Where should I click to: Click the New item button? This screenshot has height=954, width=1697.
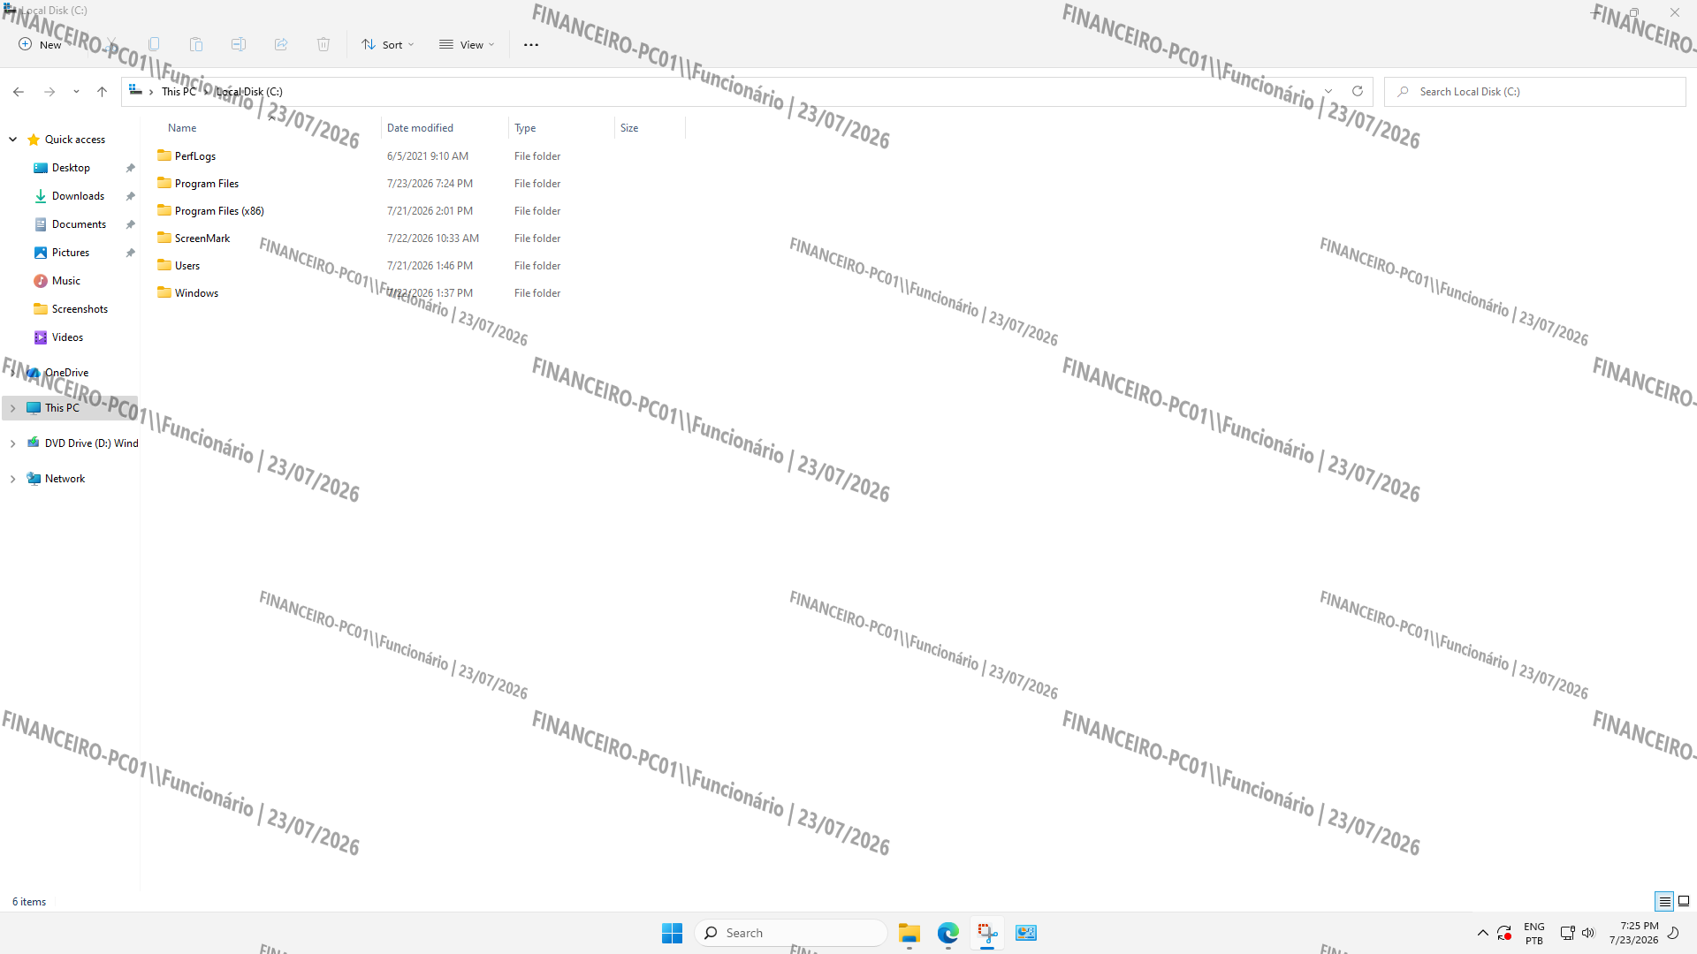(x=41, y=44)
